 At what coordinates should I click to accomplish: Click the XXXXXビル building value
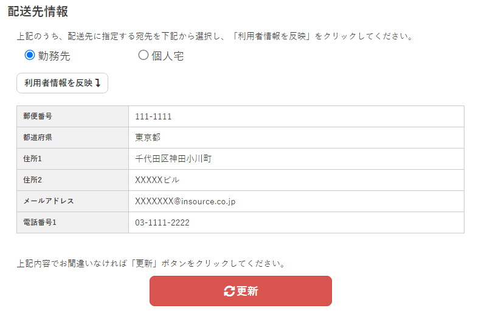[x=157, y=180]
